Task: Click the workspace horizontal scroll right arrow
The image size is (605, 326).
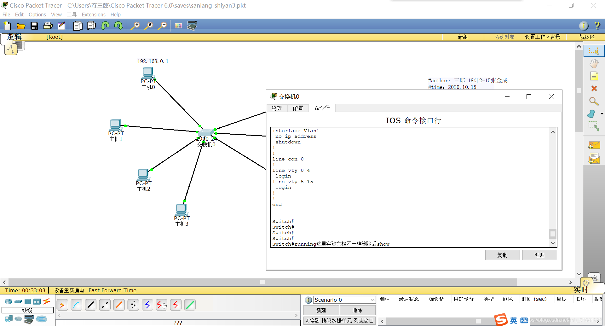Action: (x=570, y=282)
